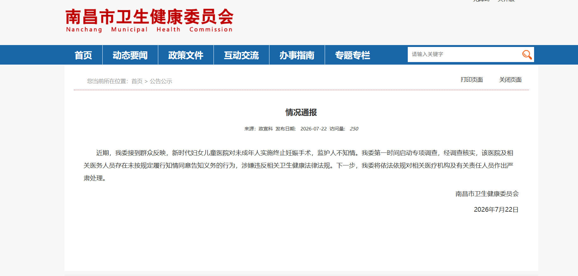Viewport: 578px width, 276px height.
Task: Open the 动态要闻 navigation item
Action: (130, 55)
